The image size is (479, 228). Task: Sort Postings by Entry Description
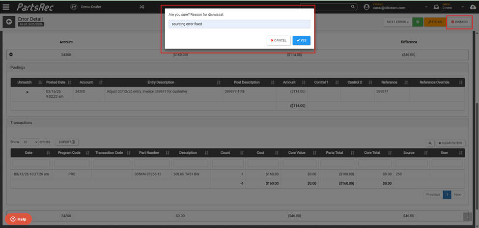(164, 82)
